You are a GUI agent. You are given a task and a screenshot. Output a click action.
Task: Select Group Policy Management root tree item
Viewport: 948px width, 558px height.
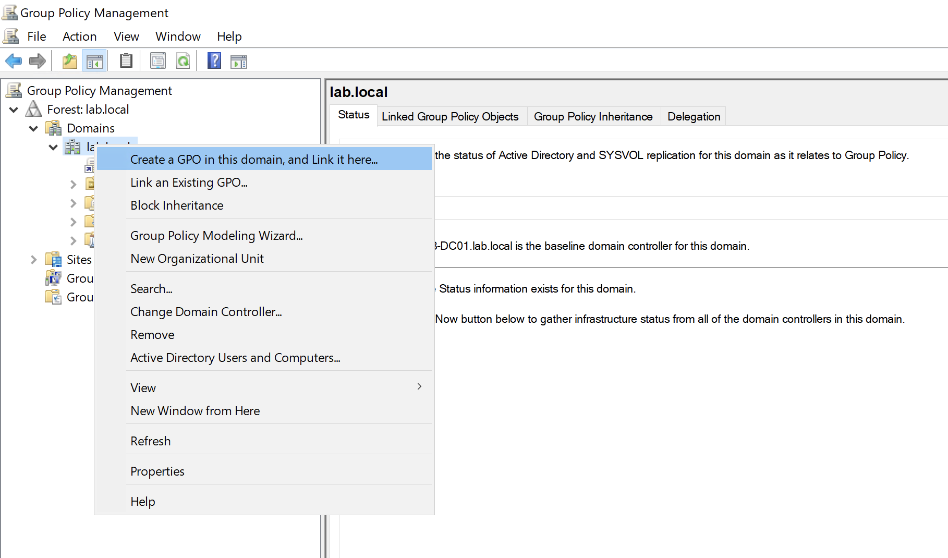(x=99, y=91)
